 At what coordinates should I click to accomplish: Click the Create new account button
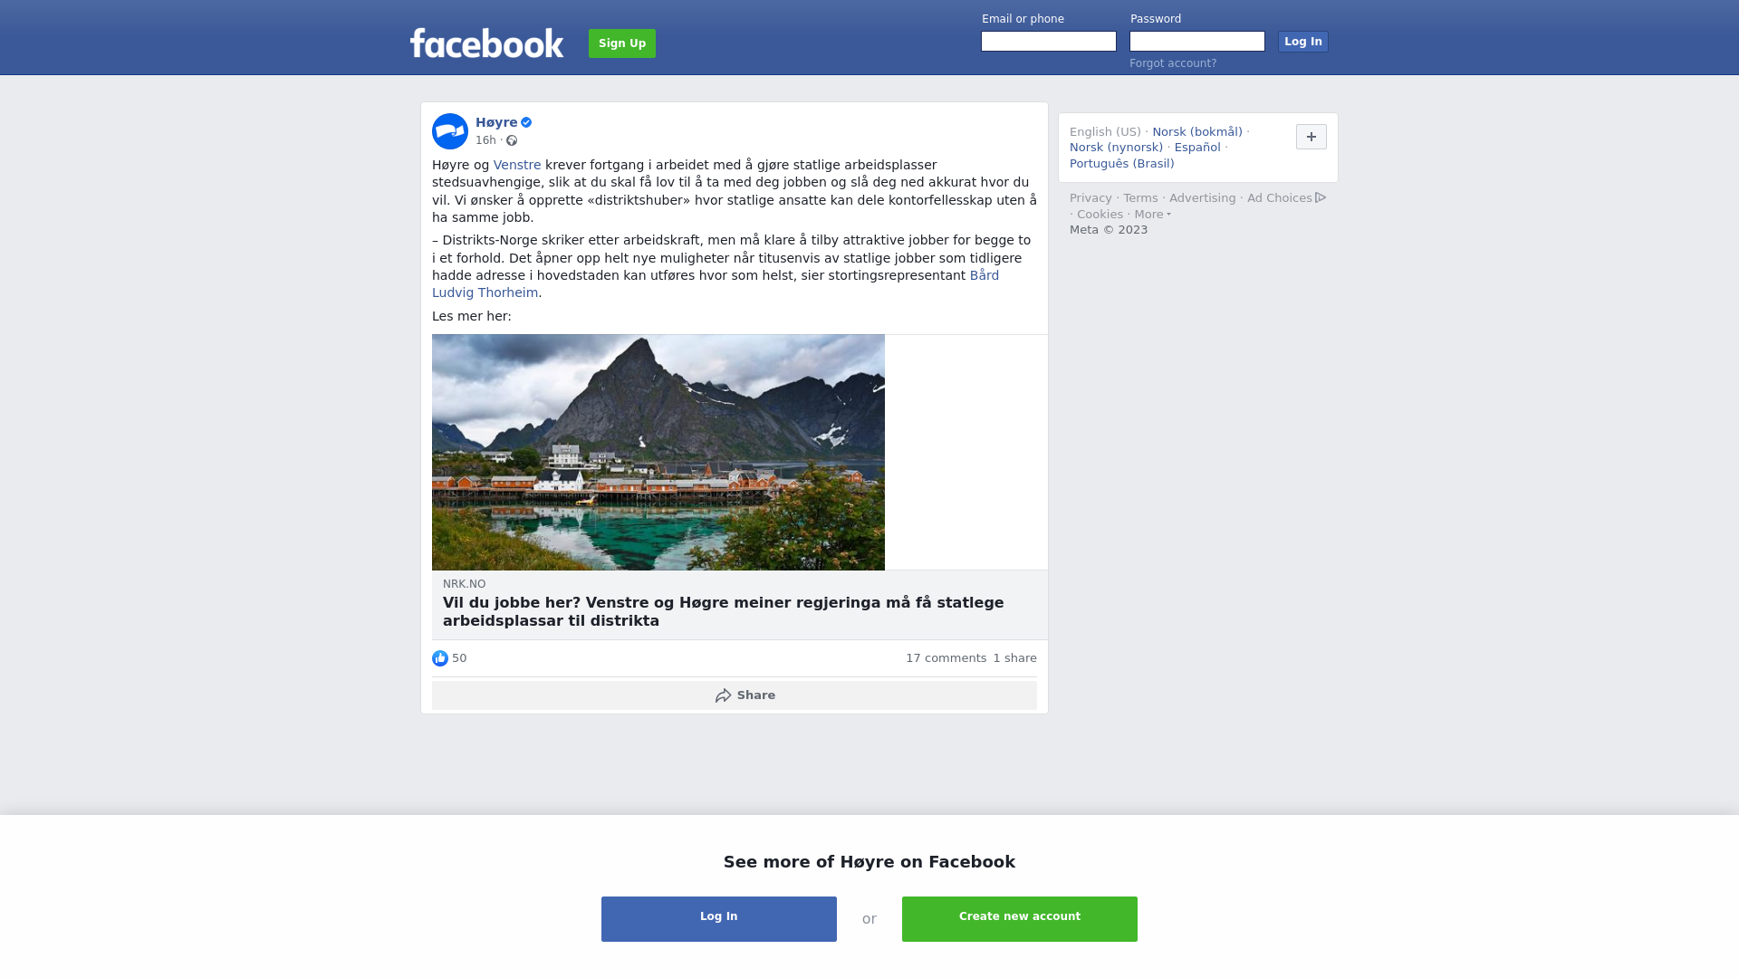point(1020,919)
